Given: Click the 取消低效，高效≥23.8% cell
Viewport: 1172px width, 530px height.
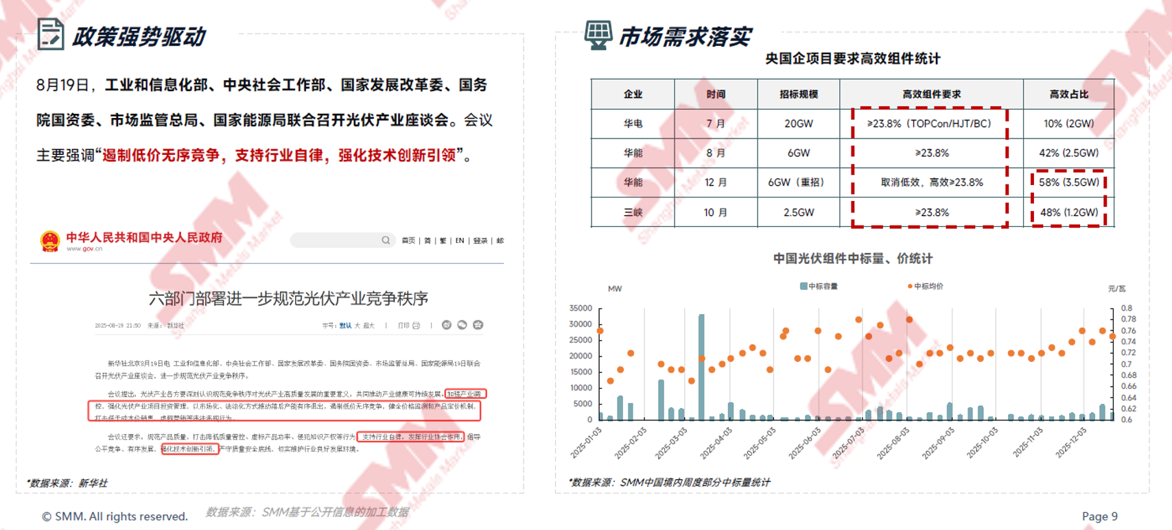Looking at the screenshot, I should 932,182.
